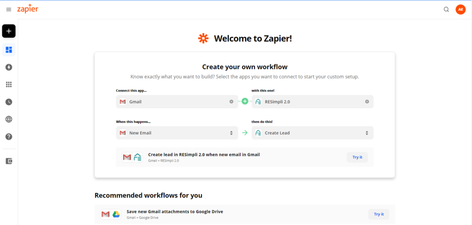Image resolution: width=472 pixels, height=225 pixels.
Task: Open the RESimpli 2.0 app selector field
Action: tap(313, 101)
